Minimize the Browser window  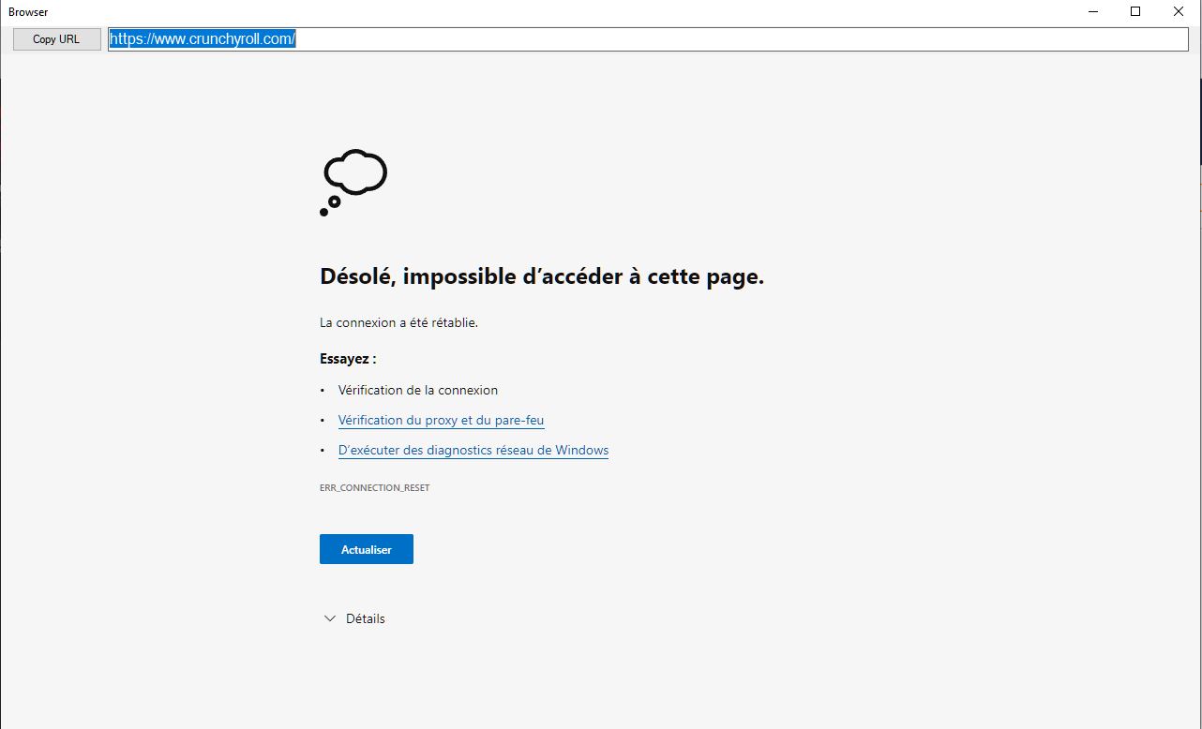[x=1093, y=12]
